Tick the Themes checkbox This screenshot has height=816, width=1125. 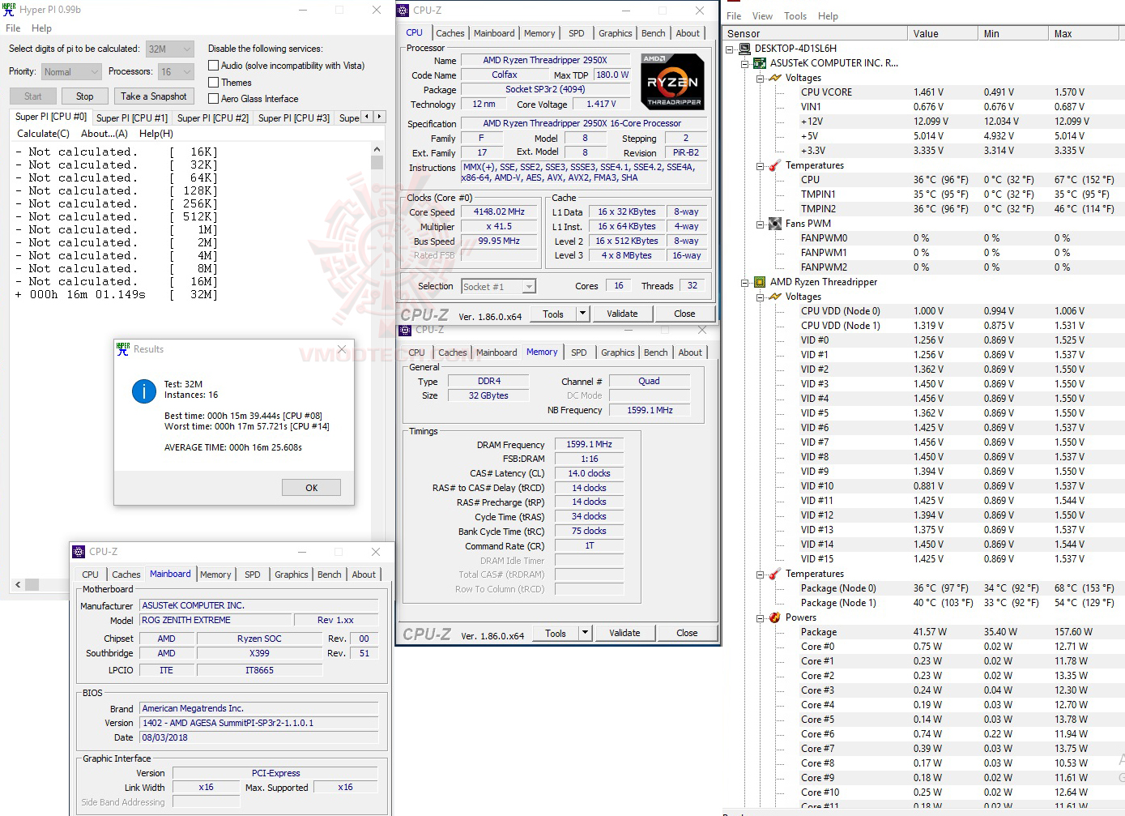(x=214, y=83)
